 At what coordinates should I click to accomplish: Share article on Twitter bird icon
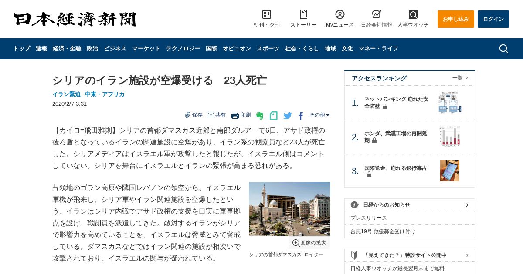288,116
